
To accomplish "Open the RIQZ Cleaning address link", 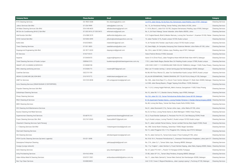I will coord(178,100).
